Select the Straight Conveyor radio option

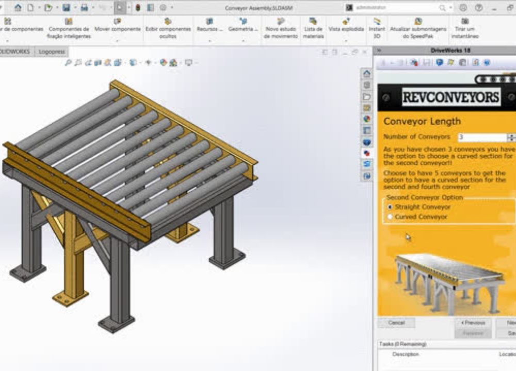click(390, 207)
